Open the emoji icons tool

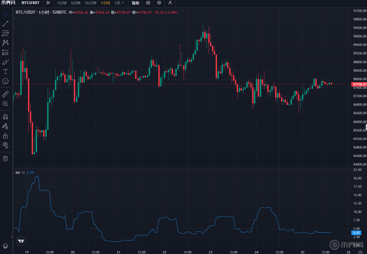(5, 81)
